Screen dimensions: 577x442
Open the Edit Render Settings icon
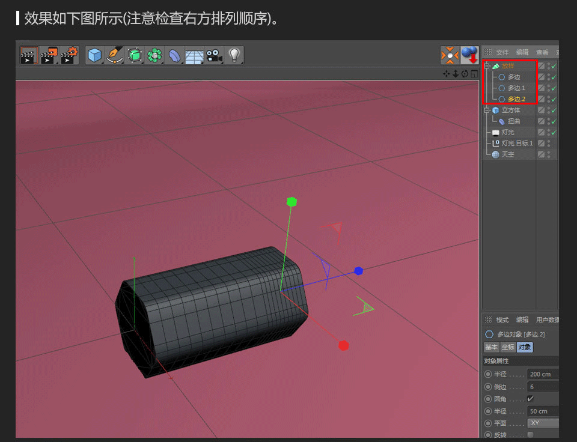[x=67, y=55]
